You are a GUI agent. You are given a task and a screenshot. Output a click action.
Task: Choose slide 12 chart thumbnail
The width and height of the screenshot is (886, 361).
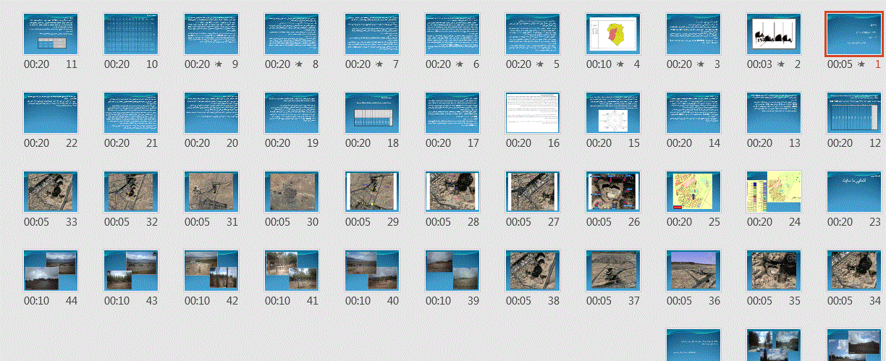(854, 113)
